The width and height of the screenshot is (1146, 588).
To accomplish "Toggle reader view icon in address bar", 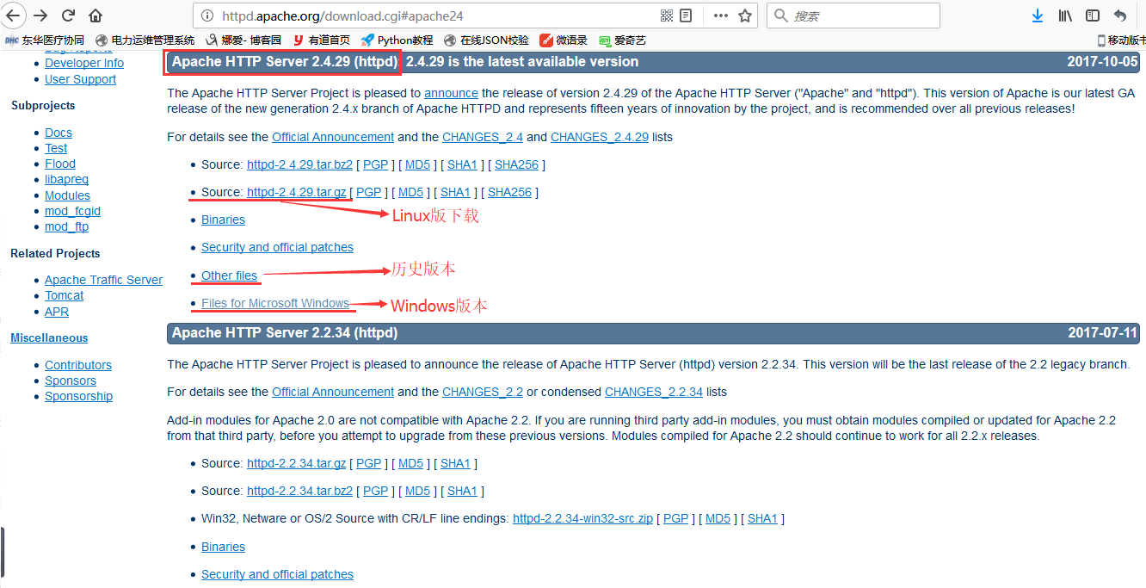I will [x=686, y=15].
